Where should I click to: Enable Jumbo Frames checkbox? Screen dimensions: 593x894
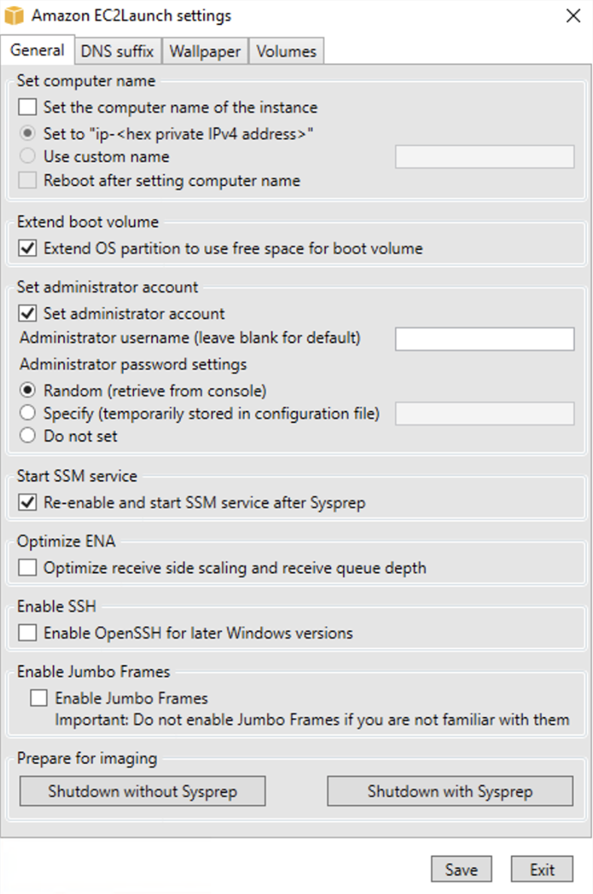click(38, 698)
